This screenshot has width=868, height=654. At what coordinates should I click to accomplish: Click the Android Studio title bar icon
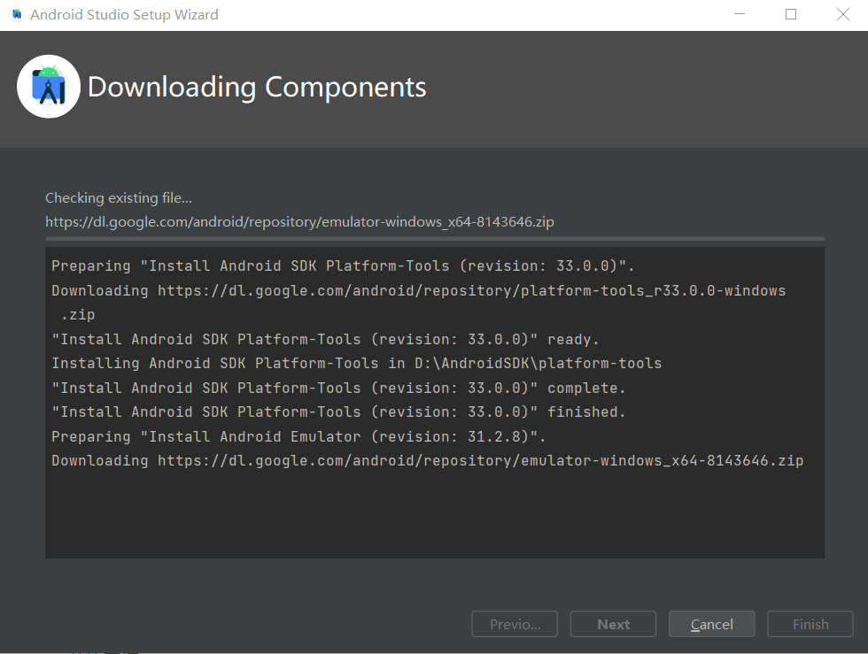coord(17,14)
